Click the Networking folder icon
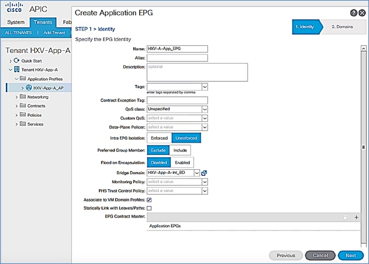This screenshot has width=369, height=264. click(23, 97)
